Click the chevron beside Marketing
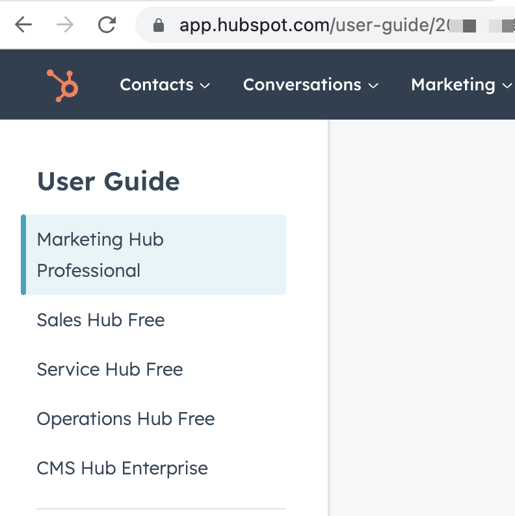The height and width of the screenshot is (516, 515). click(x=507, y=86)
